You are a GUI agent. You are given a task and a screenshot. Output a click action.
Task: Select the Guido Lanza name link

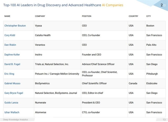(x=10, y=103)
